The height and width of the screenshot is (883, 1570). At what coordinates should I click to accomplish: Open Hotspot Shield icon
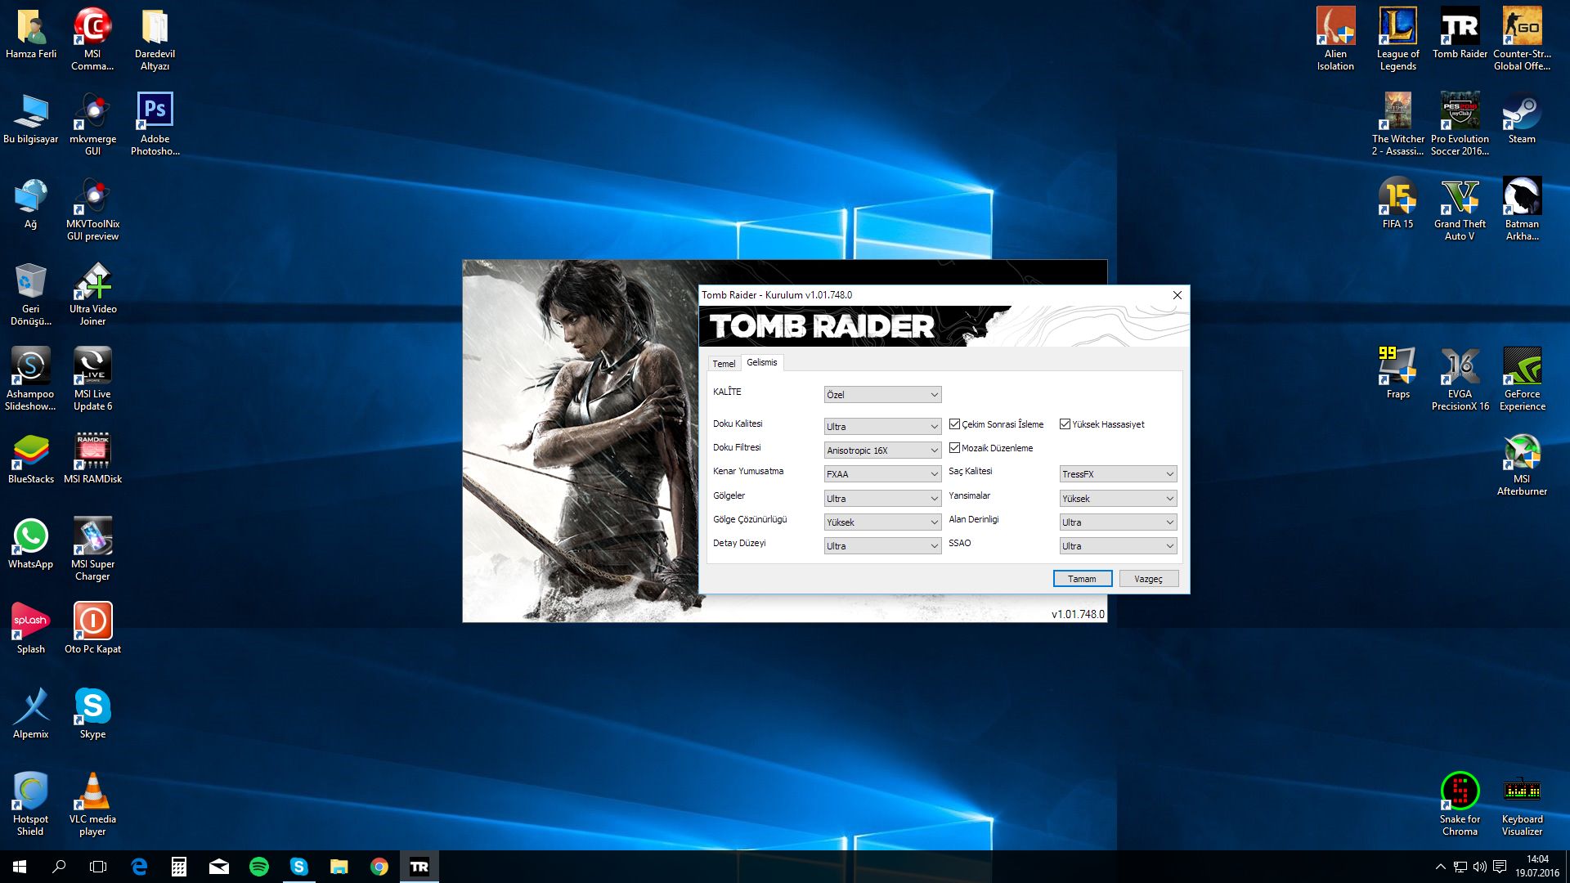pos(30,804)
